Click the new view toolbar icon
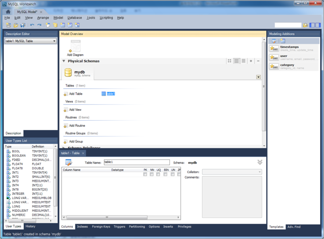Screen dimensions: 324x239 pos(70,25)
